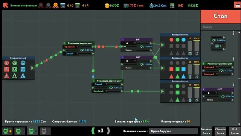Toggle gray left circle in third output
Screen dimensions: 241x136
[x=171, y=87]
